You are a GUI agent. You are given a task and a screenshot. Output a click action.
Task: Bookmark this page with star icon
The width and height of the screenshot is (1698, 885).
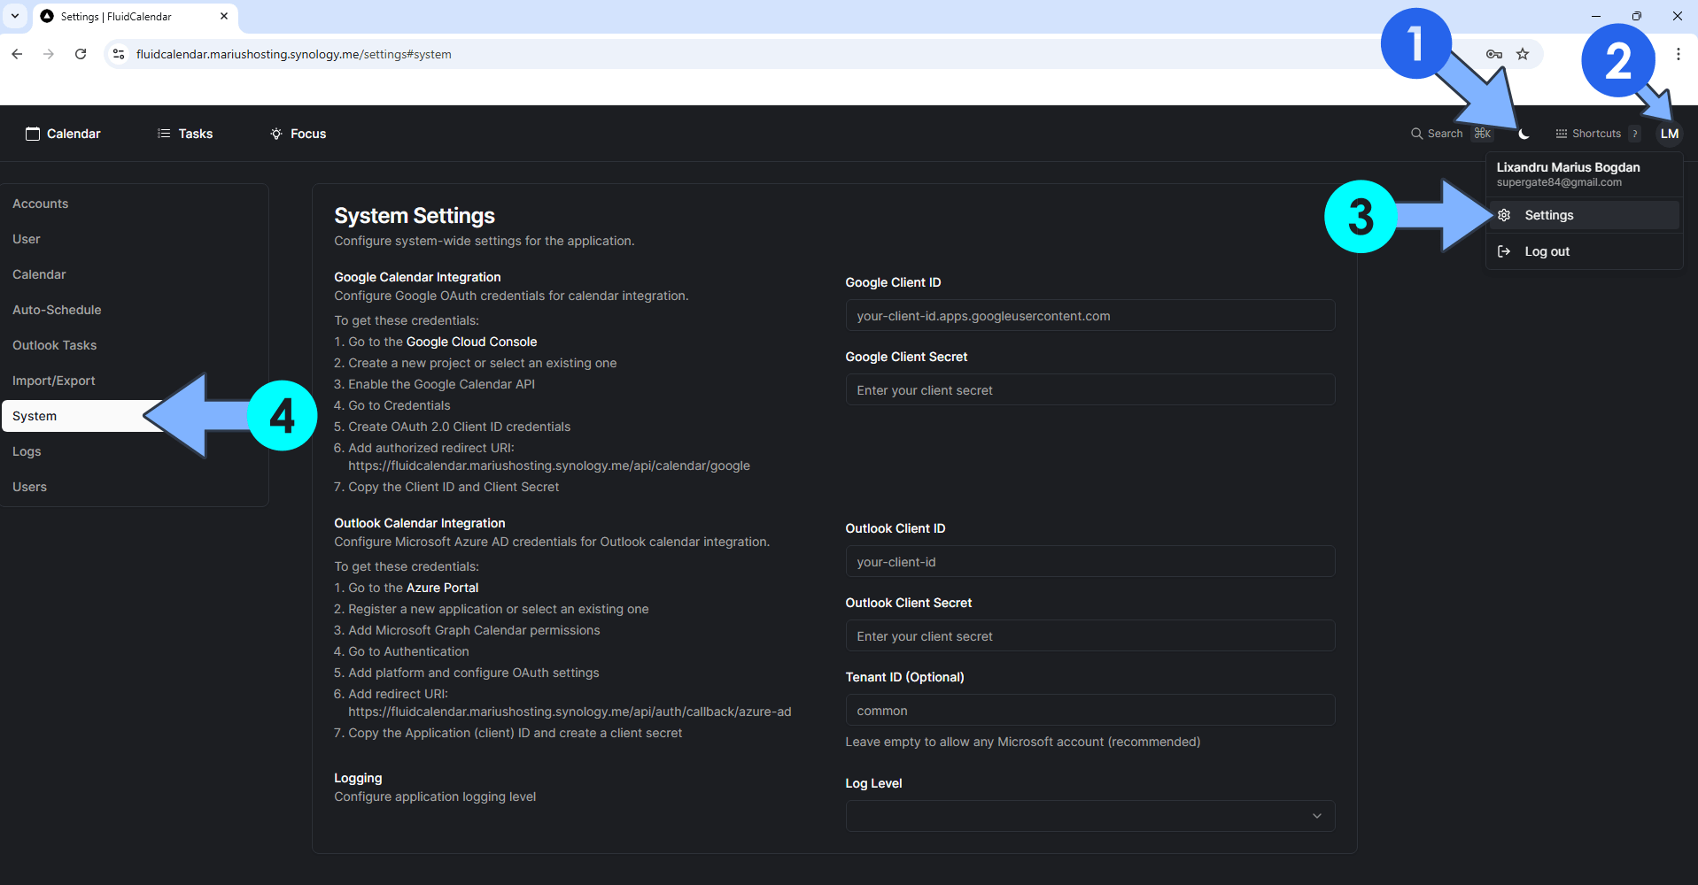1523,54
